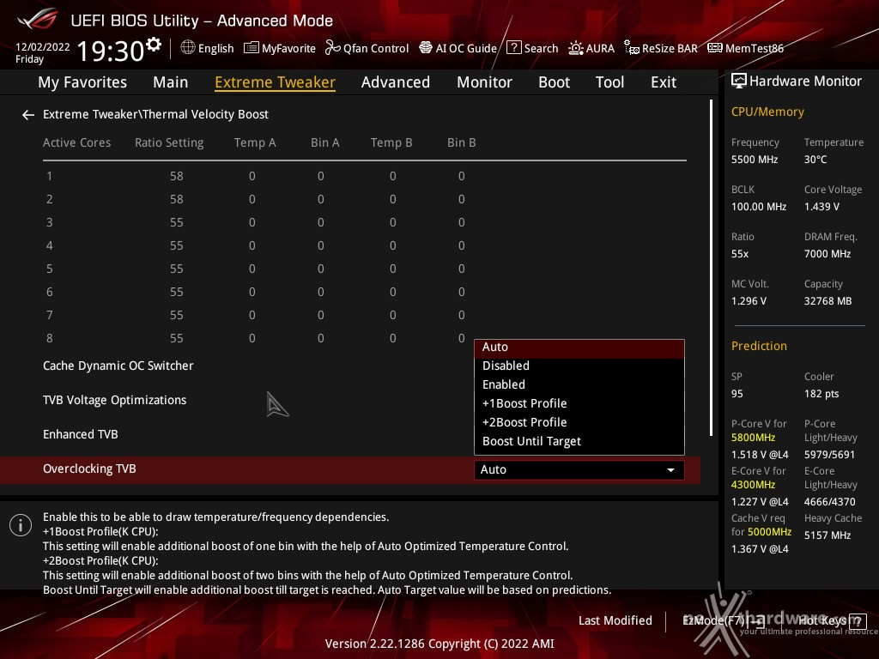
Task: Click the MemTest86 memory icon
Action: 715,48
